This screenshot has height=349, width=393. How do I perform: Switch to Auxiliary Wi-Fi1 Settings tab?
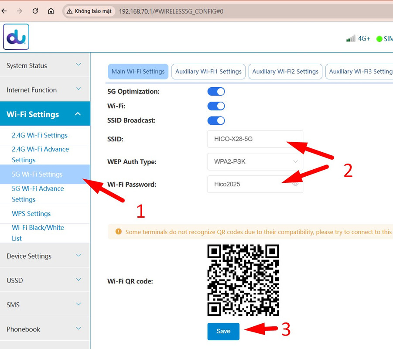(208, 72)
